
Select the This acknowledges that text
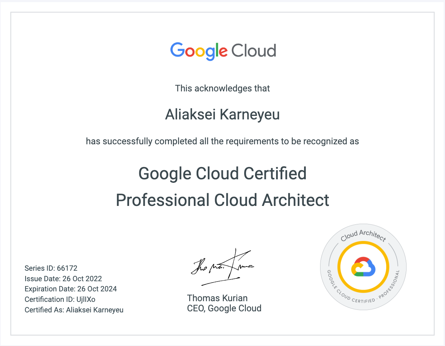[222, 88]
